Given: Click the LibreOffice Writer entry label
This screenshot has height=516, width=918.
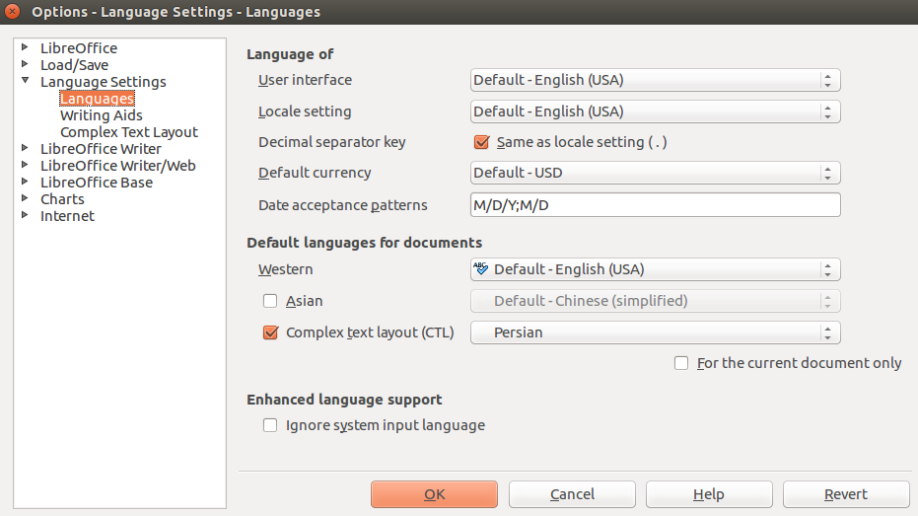Looking at the screenshot, I should click(101, 149).
